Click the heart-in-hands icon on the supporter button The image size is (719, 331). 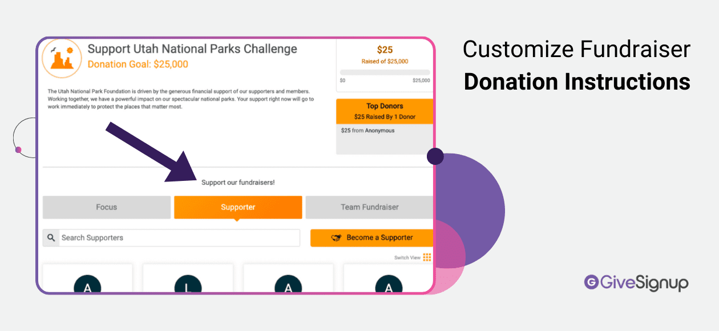(337, 237)
